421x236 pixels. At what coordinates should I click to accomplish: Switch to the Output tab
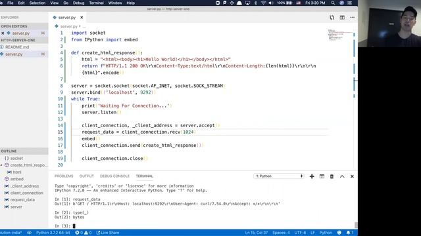pos(86,176)
